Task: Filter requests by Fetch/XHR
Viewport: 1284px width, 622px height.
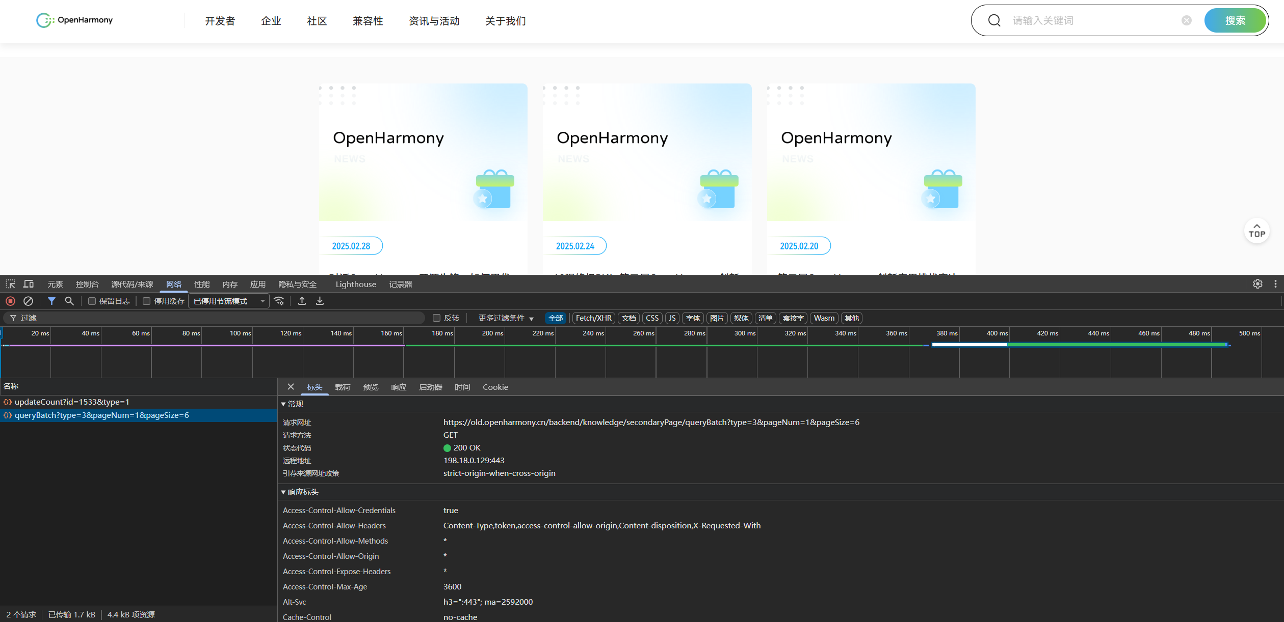Action: tap(593, 318)
